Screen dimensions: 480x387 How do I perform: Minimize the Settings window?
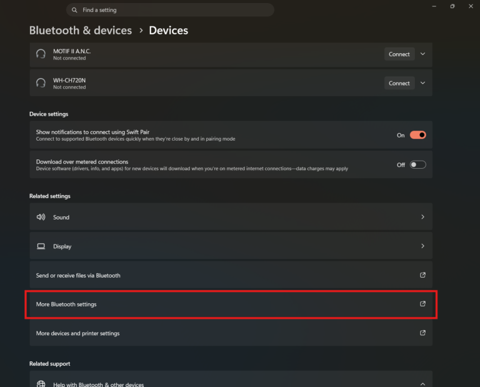[434, 6]
